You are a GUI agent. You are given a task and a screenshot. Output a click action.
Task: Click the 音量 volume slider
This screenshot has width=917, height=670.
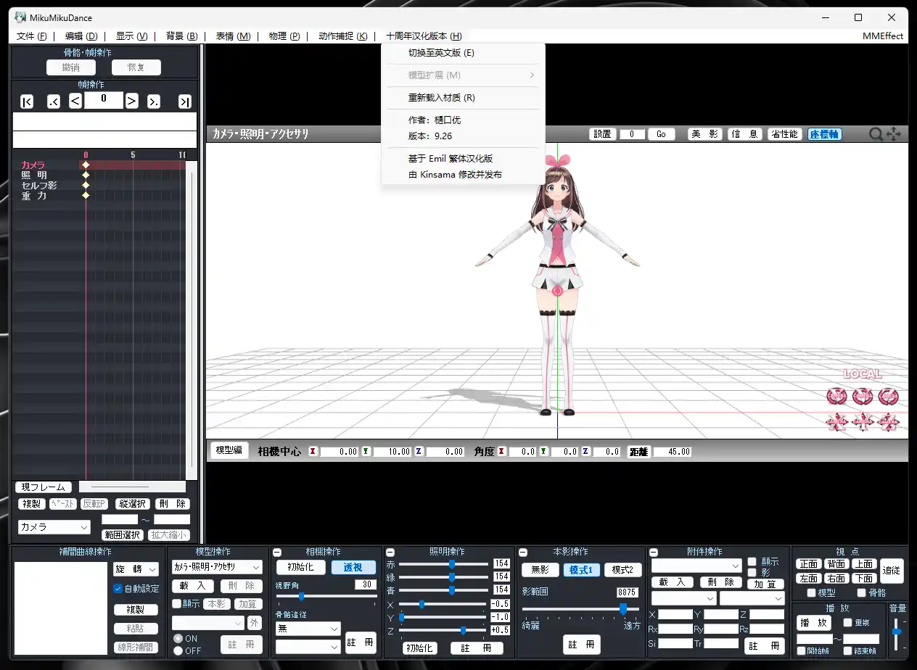click(x=897, y=633)
